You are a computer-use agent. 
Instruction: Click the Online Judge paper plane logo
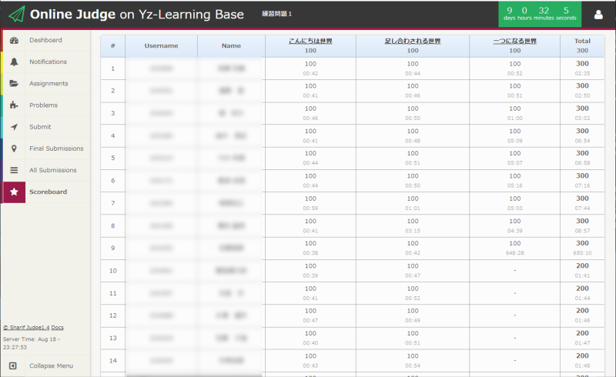point(15,14)
